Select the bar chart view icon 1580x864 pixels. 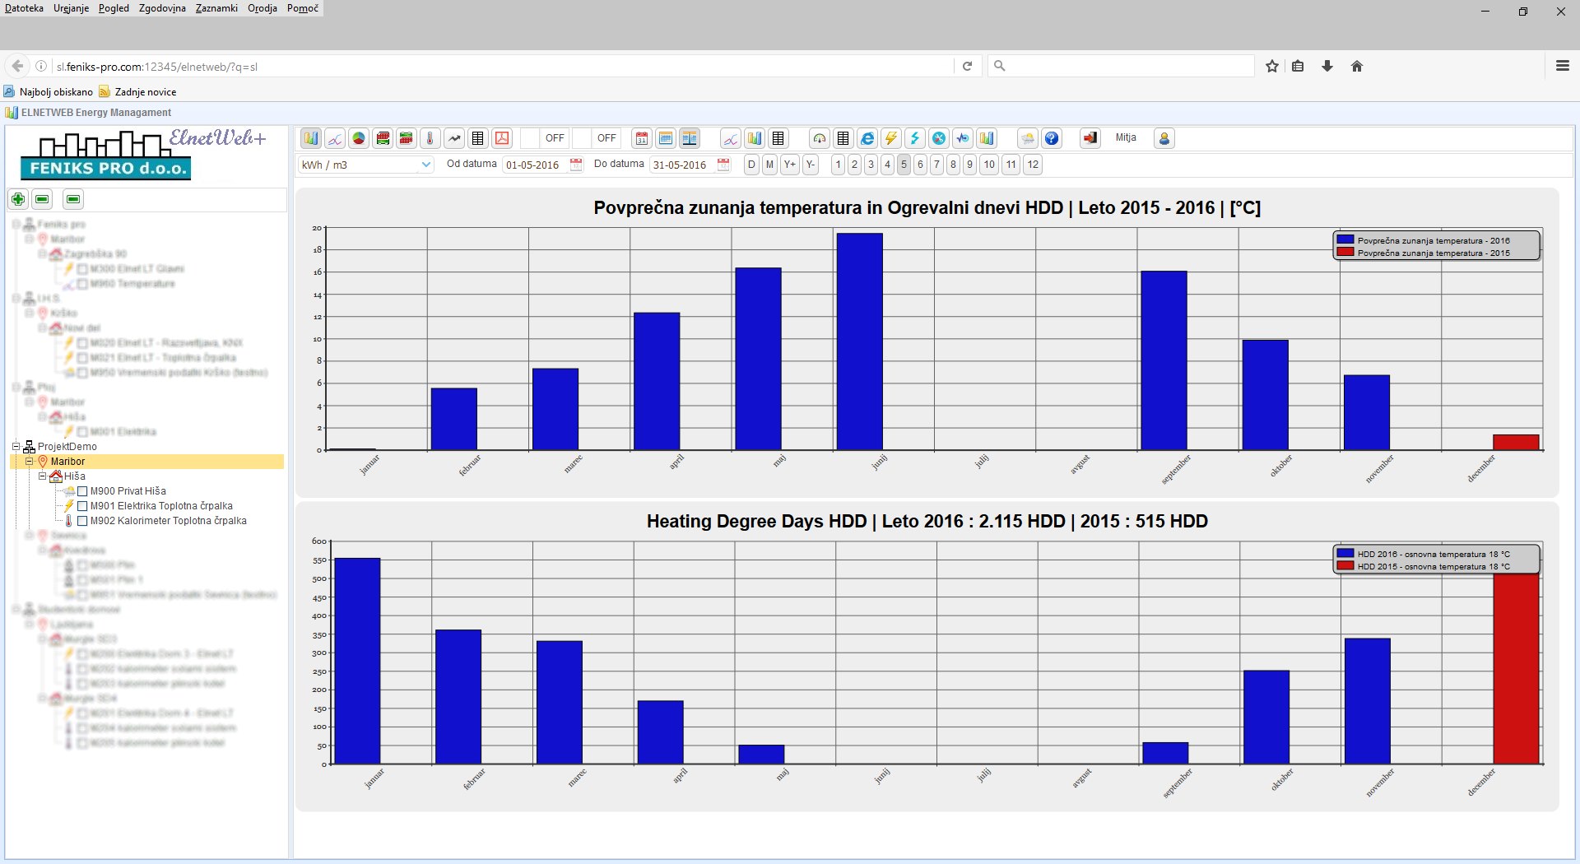pyautogui.click(x=311, y=138)
